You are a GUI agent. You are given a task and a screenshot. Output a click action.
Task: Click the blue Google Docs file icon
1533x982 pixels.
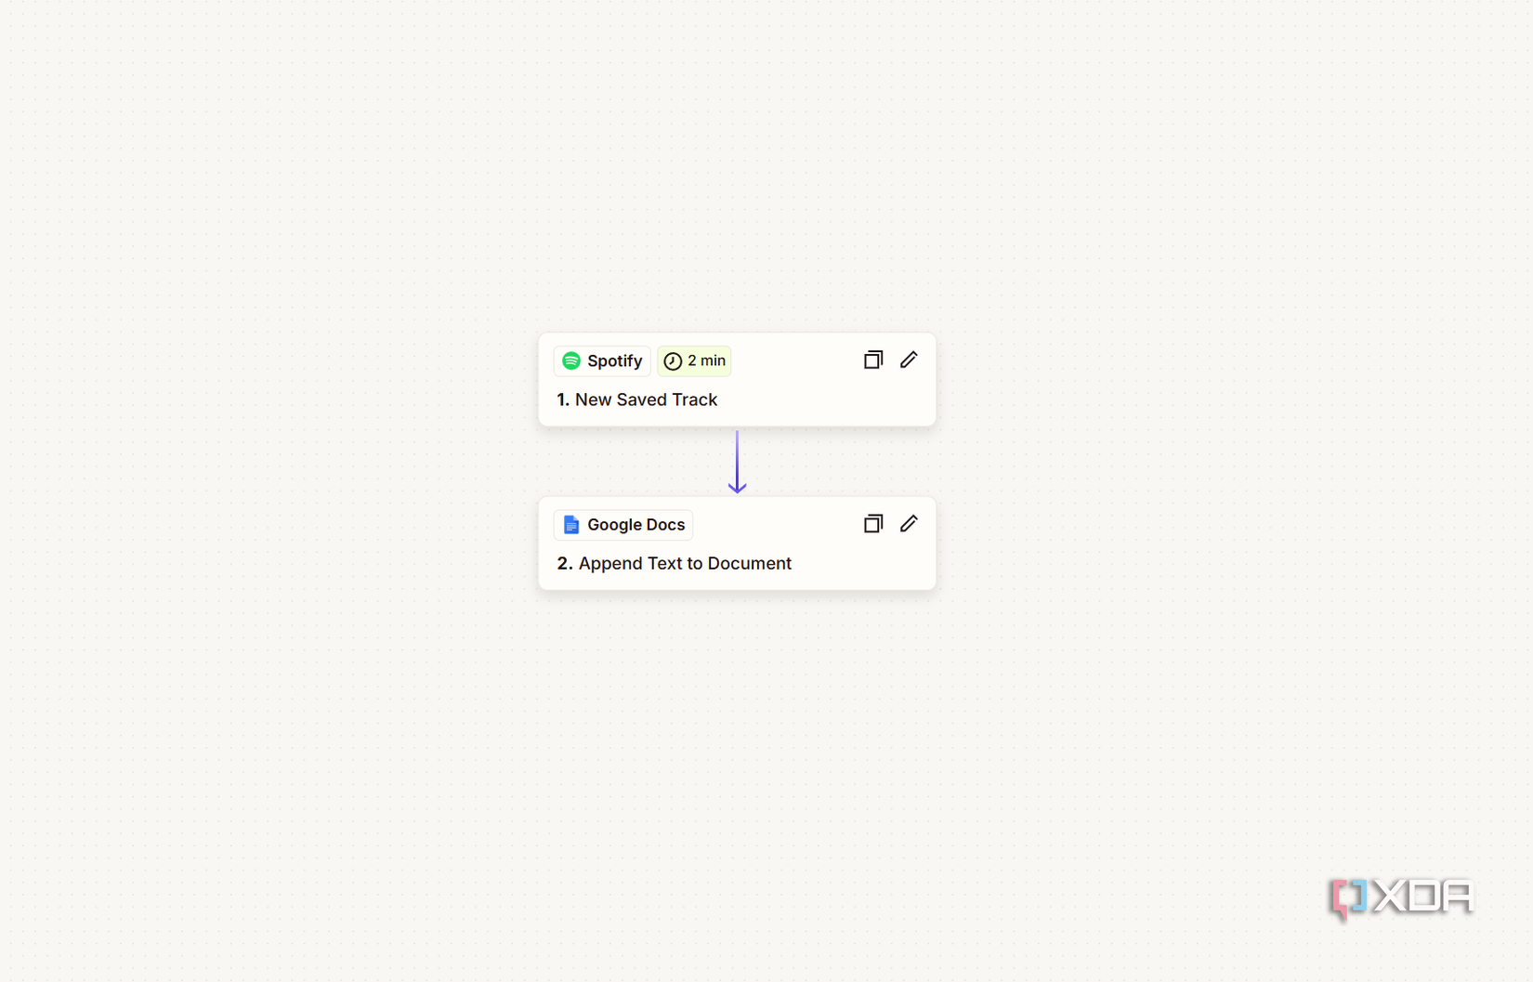pos(571,525)
